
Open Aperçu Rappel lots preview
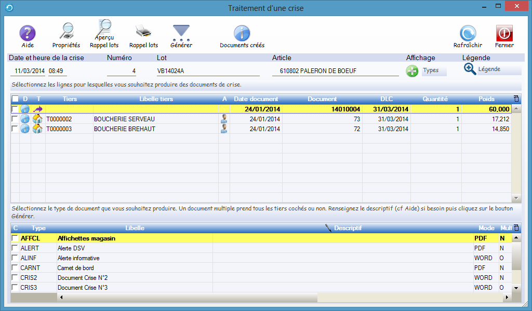pos(104,29)
